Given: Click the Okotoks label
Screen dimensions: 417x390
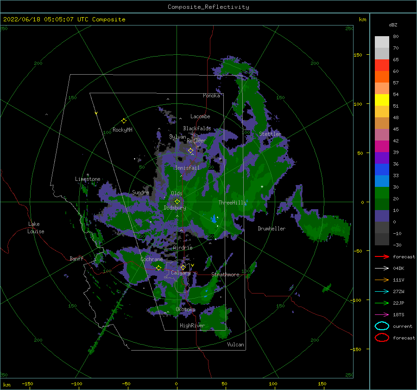Looking at the screenshot, I should tap(185, 309).
